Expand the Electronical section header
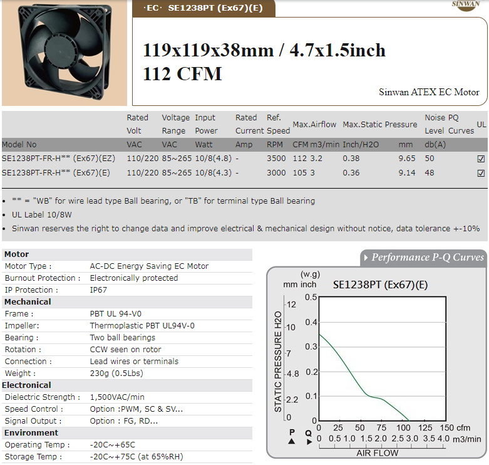Image resolution: width=489 pixels, height=465 pixels. (26, 385)
